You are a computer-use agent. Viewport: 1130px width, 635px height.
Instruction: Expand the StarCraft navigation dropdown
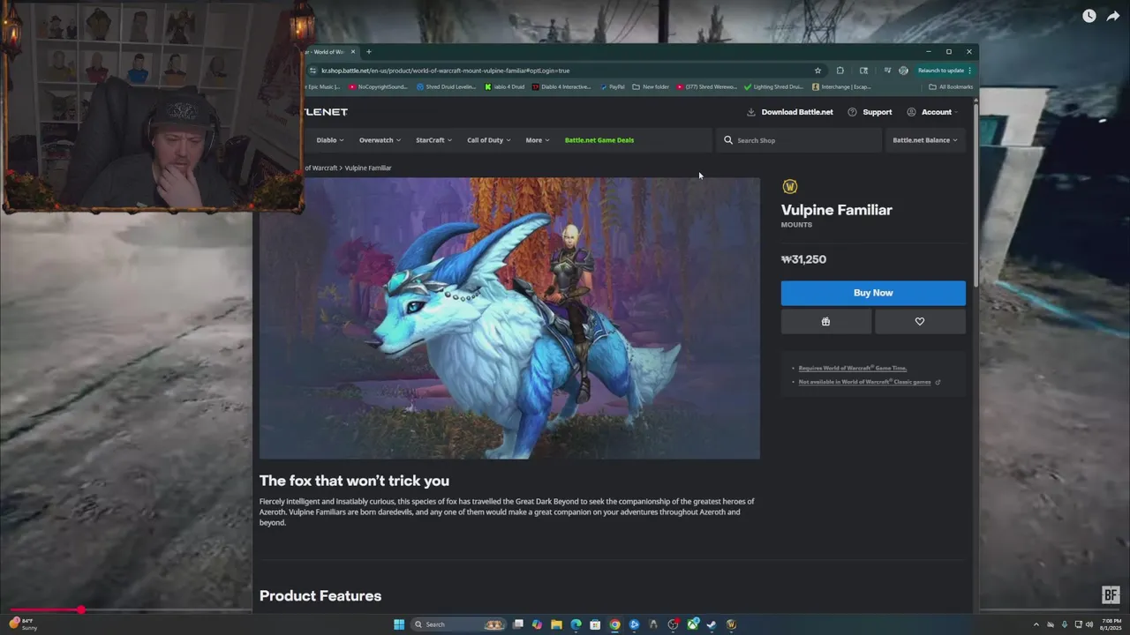(x=433, y=140)
